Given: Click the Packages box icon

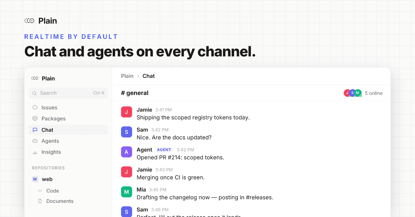Looking at the screenshot, I should click(35, 118).
